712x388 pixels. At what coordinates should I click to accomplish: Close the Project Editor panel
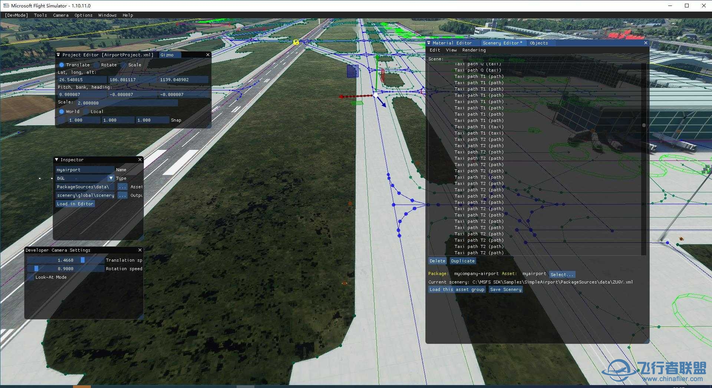coord(208,54)
